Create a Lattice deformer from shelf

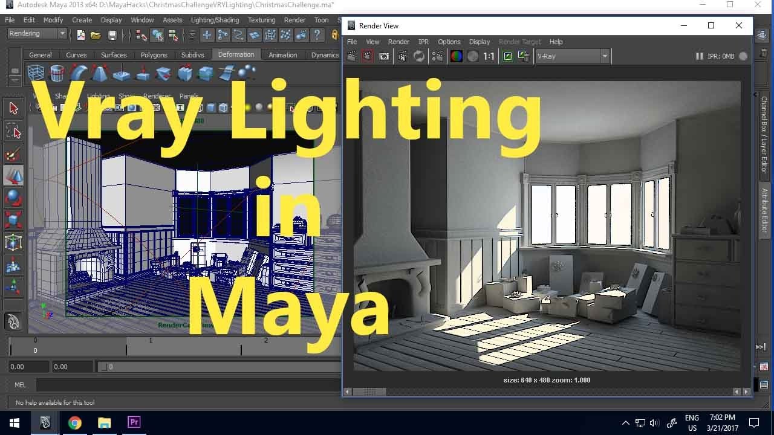click(x=36, y=73)
